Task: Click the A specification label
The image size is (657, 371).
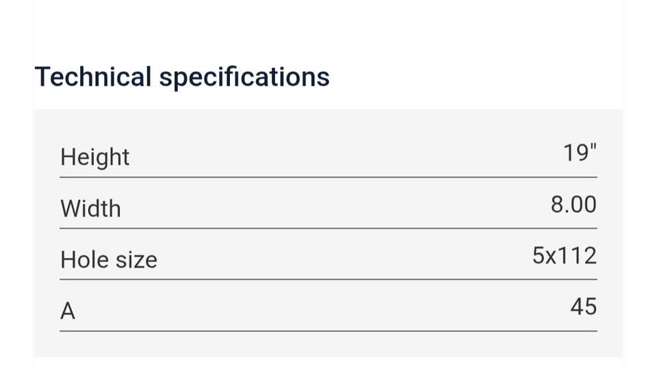Action: pyautogui.click(x=68, y=311)
